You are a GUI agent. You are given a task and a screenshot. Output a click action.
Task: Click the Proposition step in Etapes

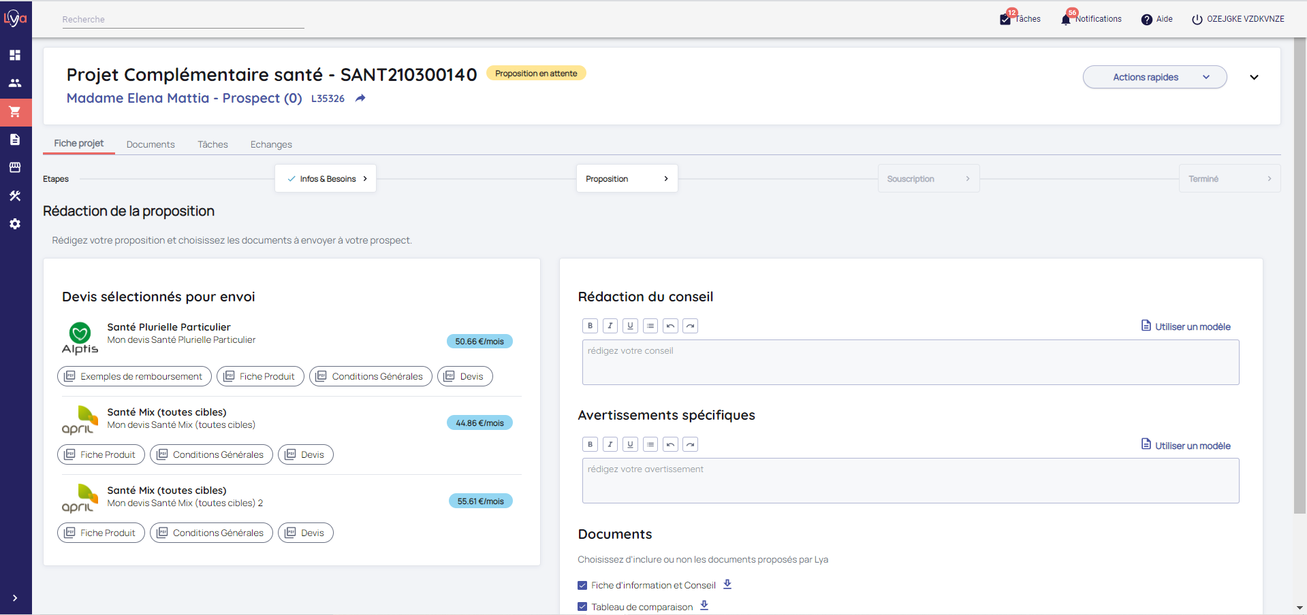pos(627,179)
